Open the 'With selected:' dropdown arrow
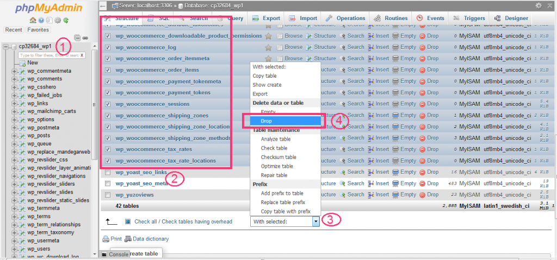 click(316, 221)
